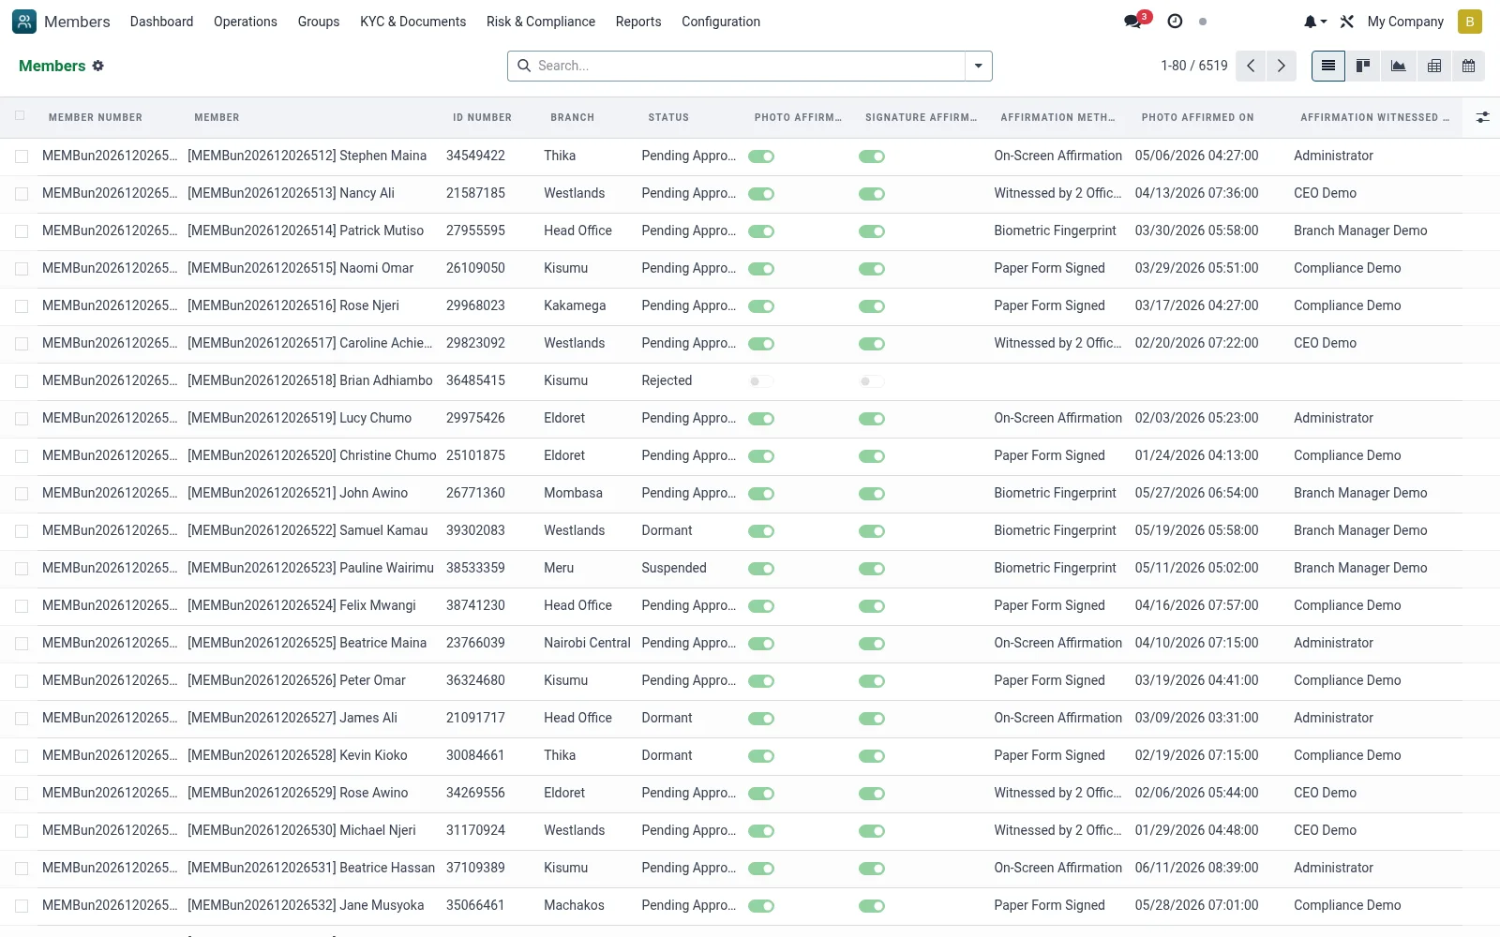Sort by the Status column header
This screenshot has width=1500, height=937.
[668, 118]
